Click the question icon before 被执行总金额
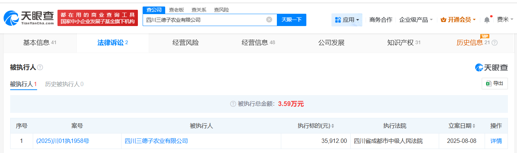 (x=233, y=104)
